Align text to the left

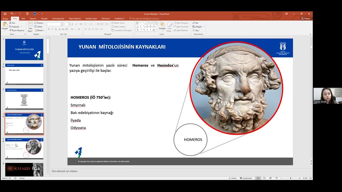(x=86, y=29)
